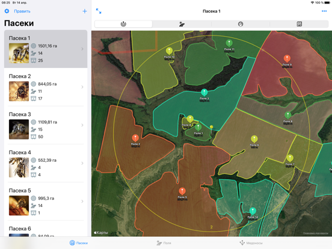Open the settings gear icon
This screenshot has height=249, width=332.
tap(7, 11)
